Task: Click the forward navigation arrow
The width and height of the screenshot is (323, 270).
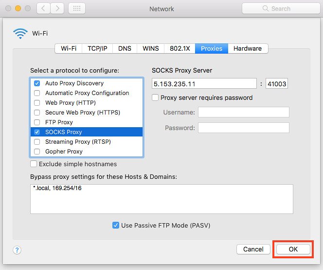Action: 57,8
